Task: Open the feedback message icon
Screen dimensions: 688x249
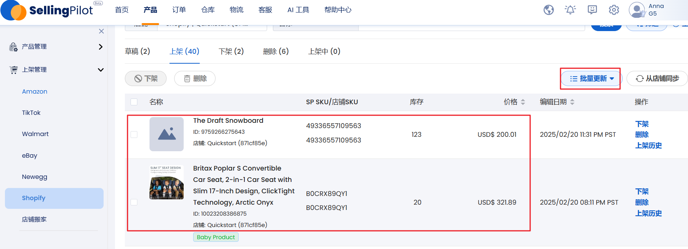Action: [x=592, y=10]
